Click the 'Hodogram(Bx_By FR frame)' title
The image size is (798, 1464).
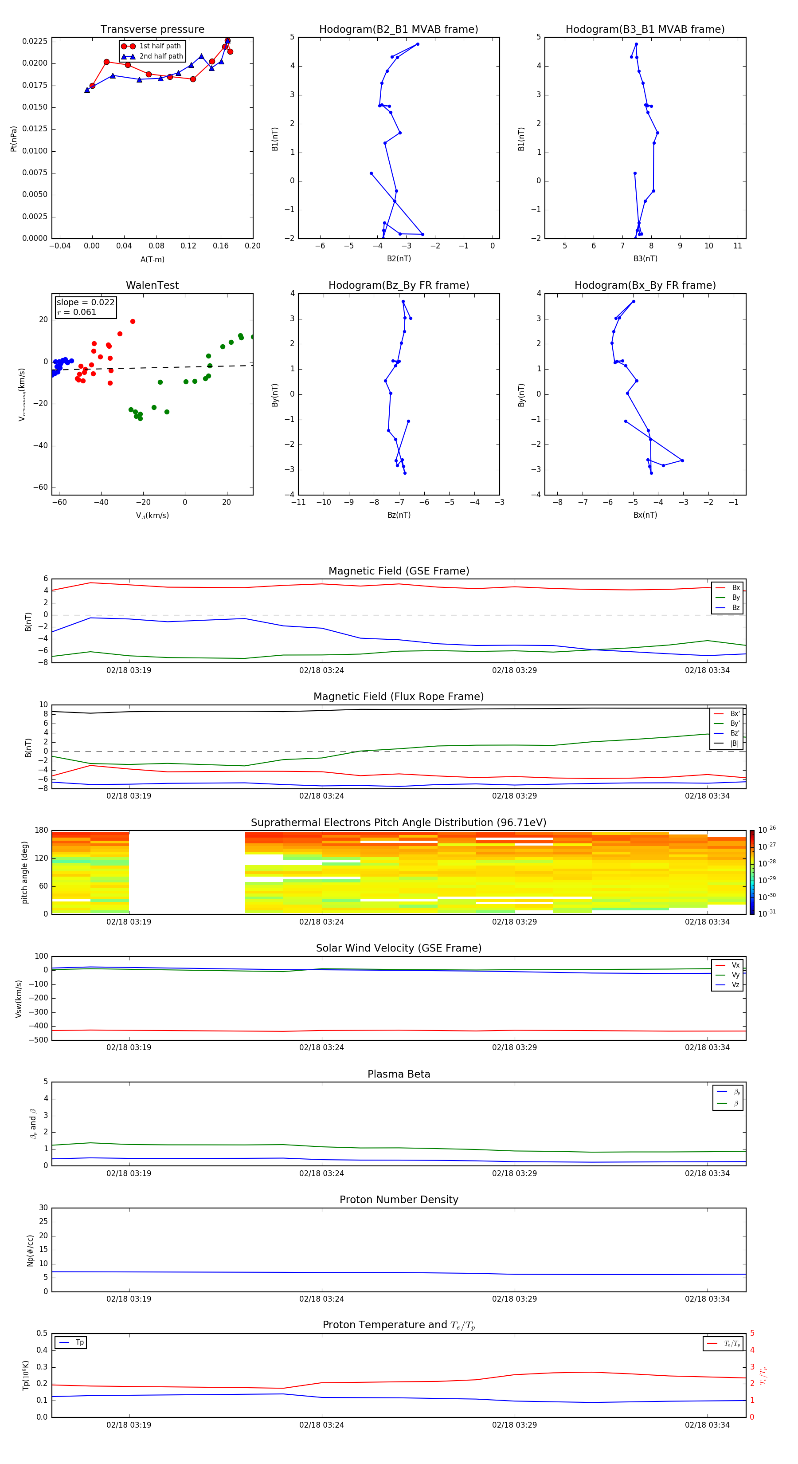[645, 285]
